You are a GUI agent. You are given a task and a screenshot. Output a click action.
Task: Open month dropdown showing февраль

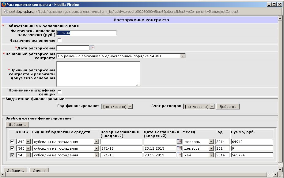[211, 142]
